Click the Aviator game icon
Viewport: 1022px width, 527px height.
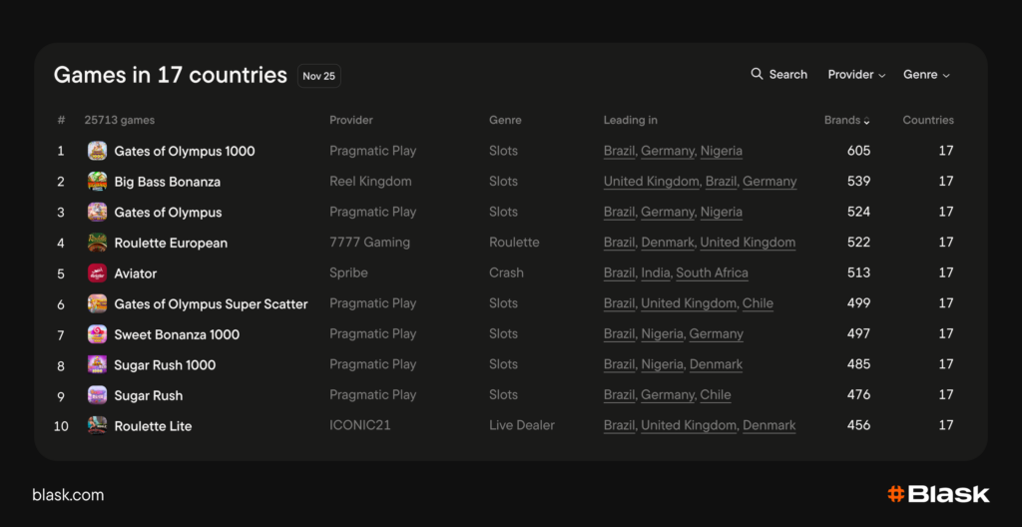[x=97, y=273]
